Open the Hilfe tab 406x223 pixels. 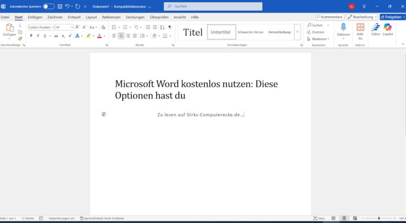click(195, 17)
